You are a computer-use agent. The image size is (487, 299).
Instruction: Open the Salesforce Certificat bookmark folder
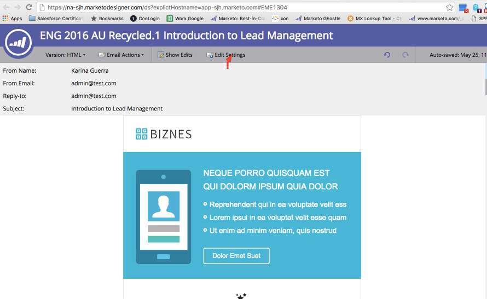pyautogui.click(x=56, y=18)
